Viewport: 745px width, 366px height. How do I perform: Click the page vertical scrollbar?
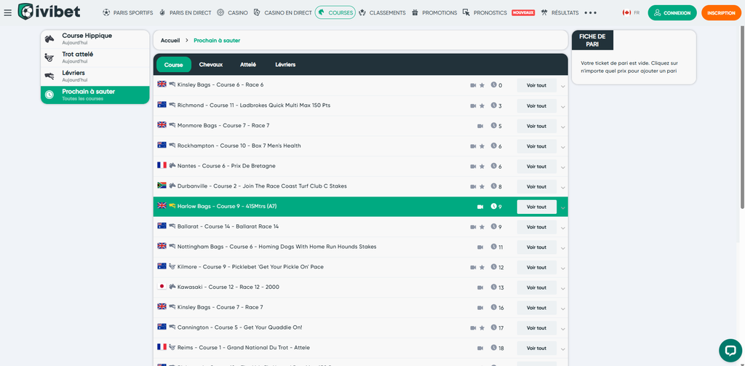[743, 118]
